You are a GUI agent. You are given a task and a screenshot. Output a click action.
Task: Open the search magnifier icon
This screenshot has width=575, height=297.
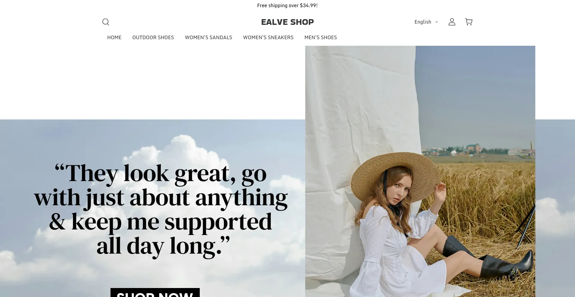(x=106, y=22)
